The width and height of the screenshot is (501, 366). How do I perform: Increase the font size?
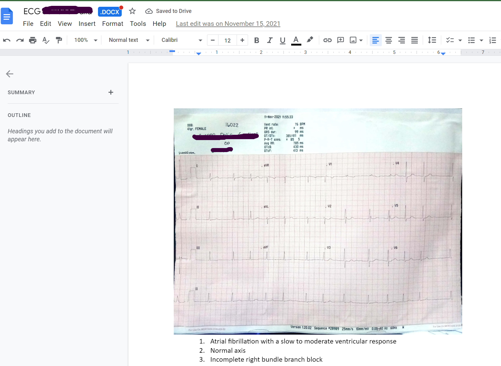pos(242,40)
